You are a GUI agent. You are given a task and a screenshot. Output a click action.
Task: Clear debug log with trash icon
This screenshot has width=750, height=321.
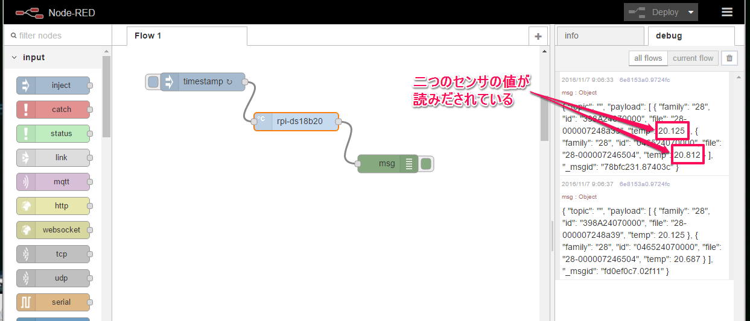coord(730,58)
